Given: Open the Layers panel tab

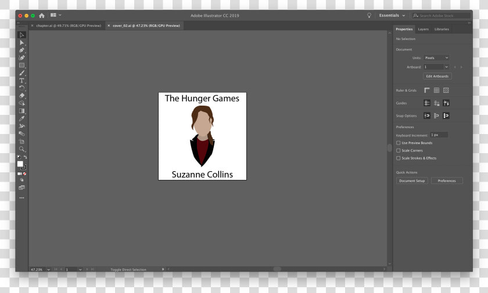Looking at the screenshot, I should (424, 29).
